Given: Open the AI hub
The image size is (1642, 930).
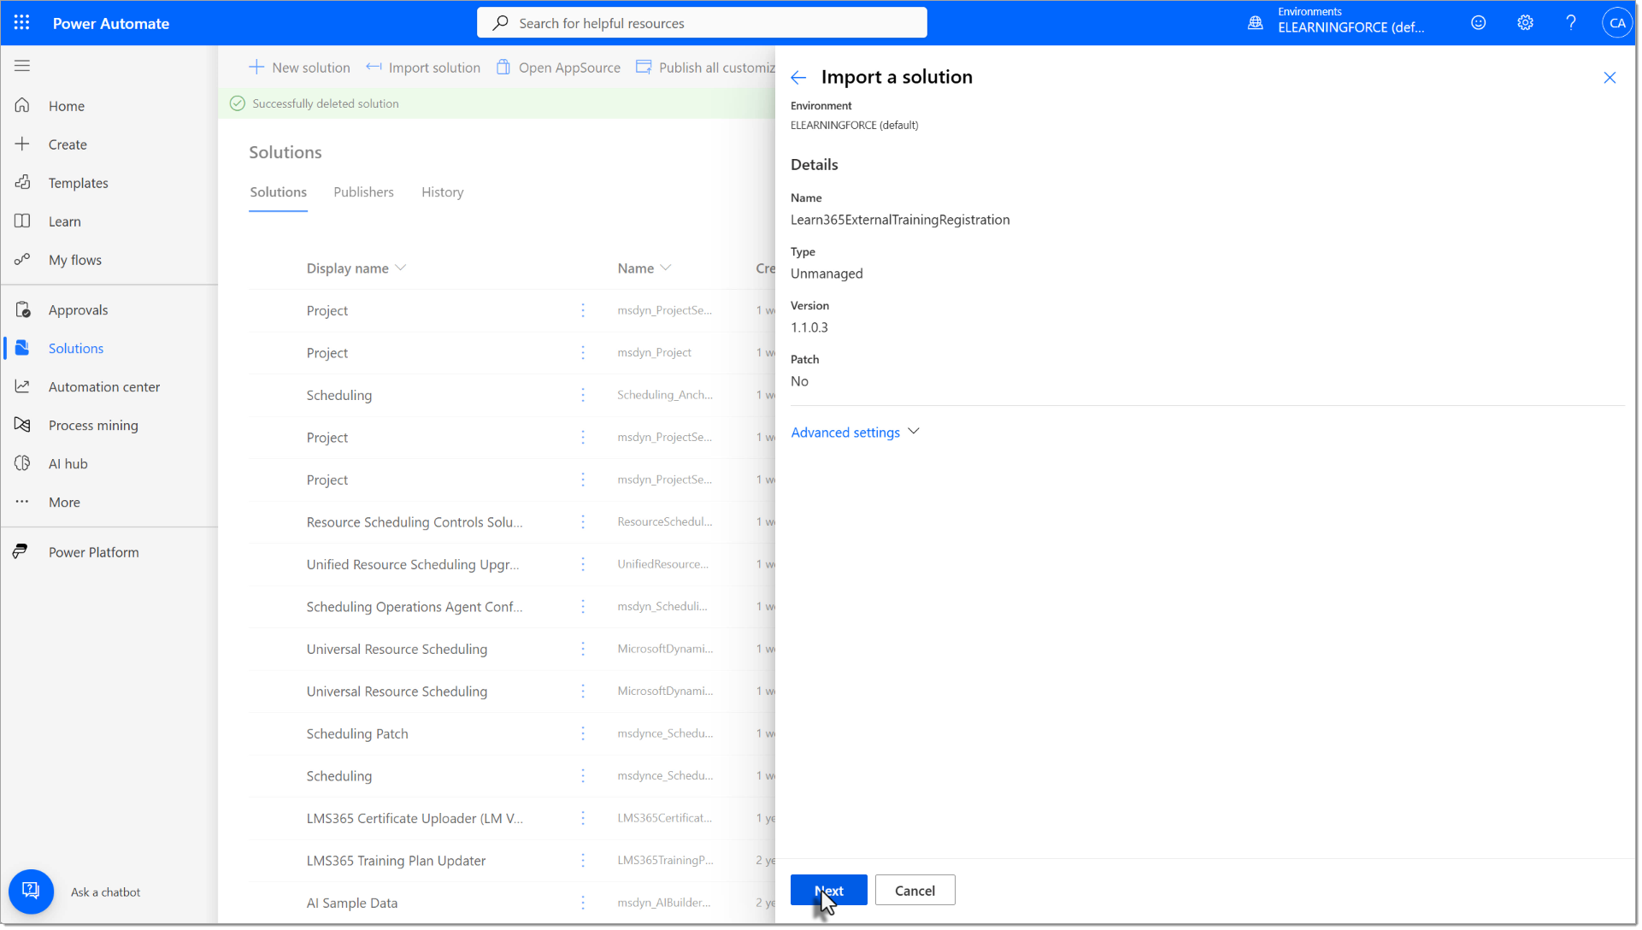Looking at the screenshot, I should (x=68, y=463).
